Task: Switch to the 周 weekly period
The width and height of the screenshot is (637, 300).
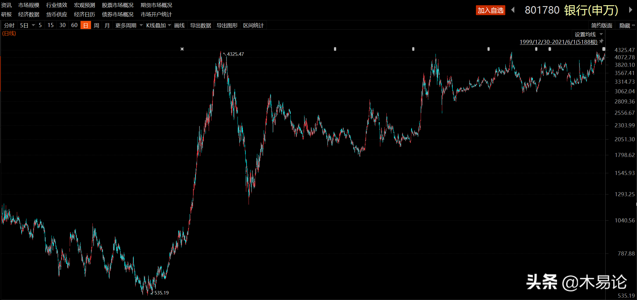Action: [97, 25]
